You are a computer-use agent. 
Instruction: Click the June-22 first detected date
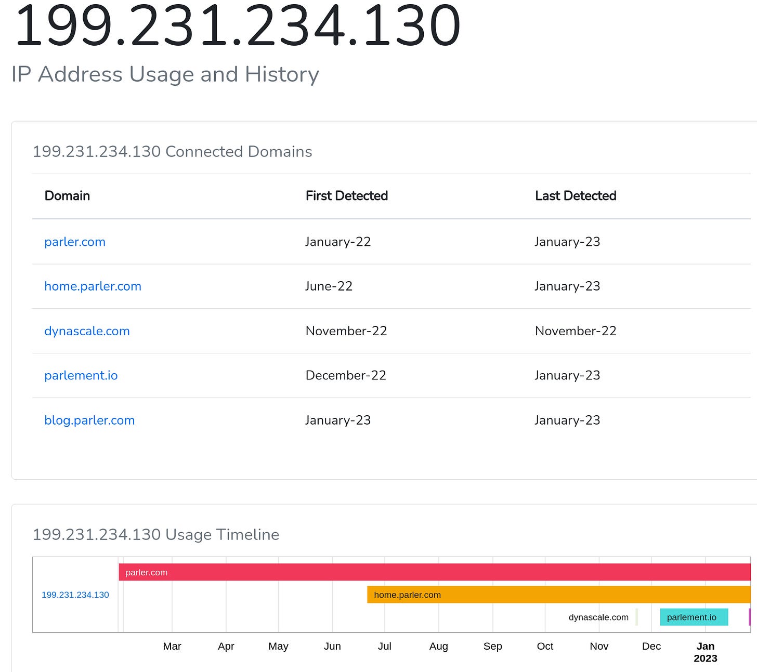329,286
